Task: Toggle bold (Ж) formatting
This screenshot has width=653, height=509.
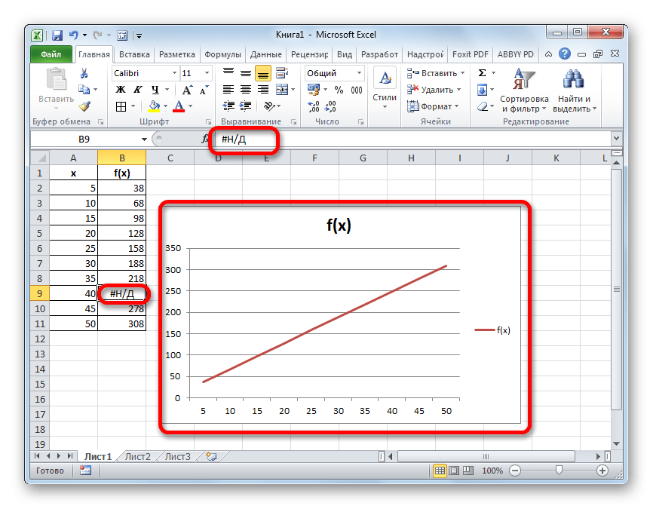Action: coord(121,90)
